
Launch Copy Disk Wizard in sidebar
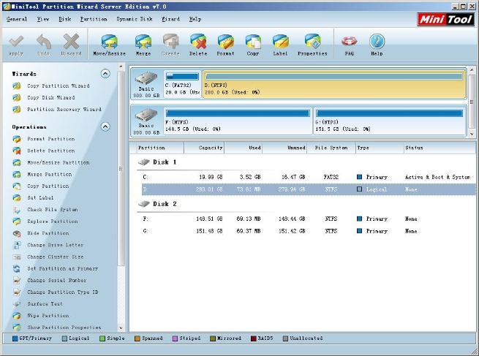tap(51, 98)
